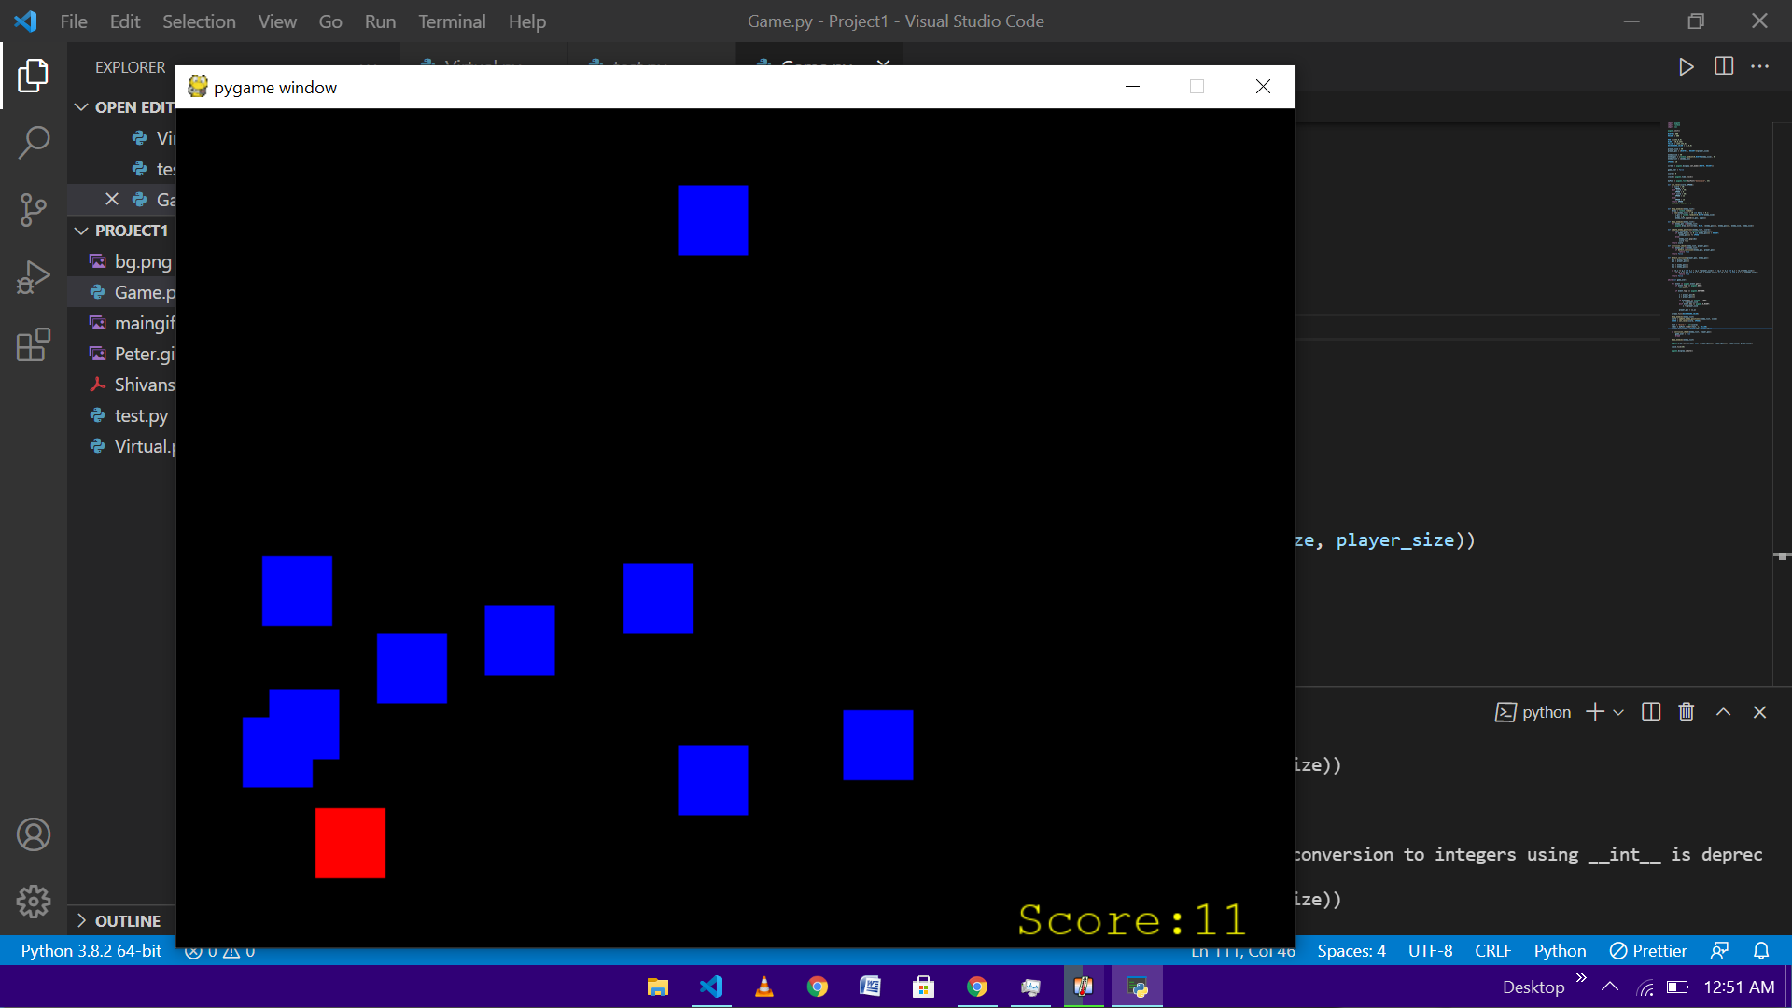Split the editor using the split icon
Viewport: 1792px width, 1008px height.
(x=1723, y=66)
